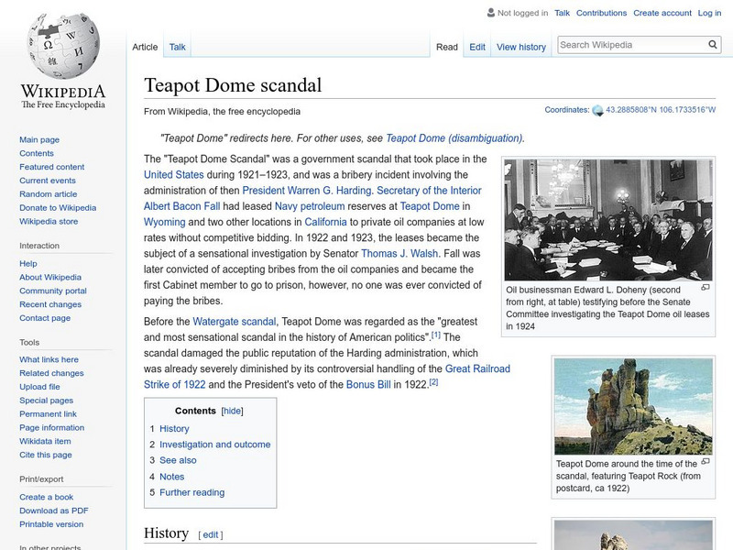Click Donate to Wikipedia
Screen dimensions: 733x550
[58, 208]
